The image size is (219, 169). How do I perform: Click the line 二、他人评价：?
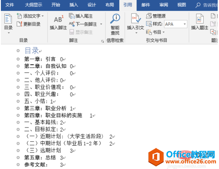click(x=42, y=80)
